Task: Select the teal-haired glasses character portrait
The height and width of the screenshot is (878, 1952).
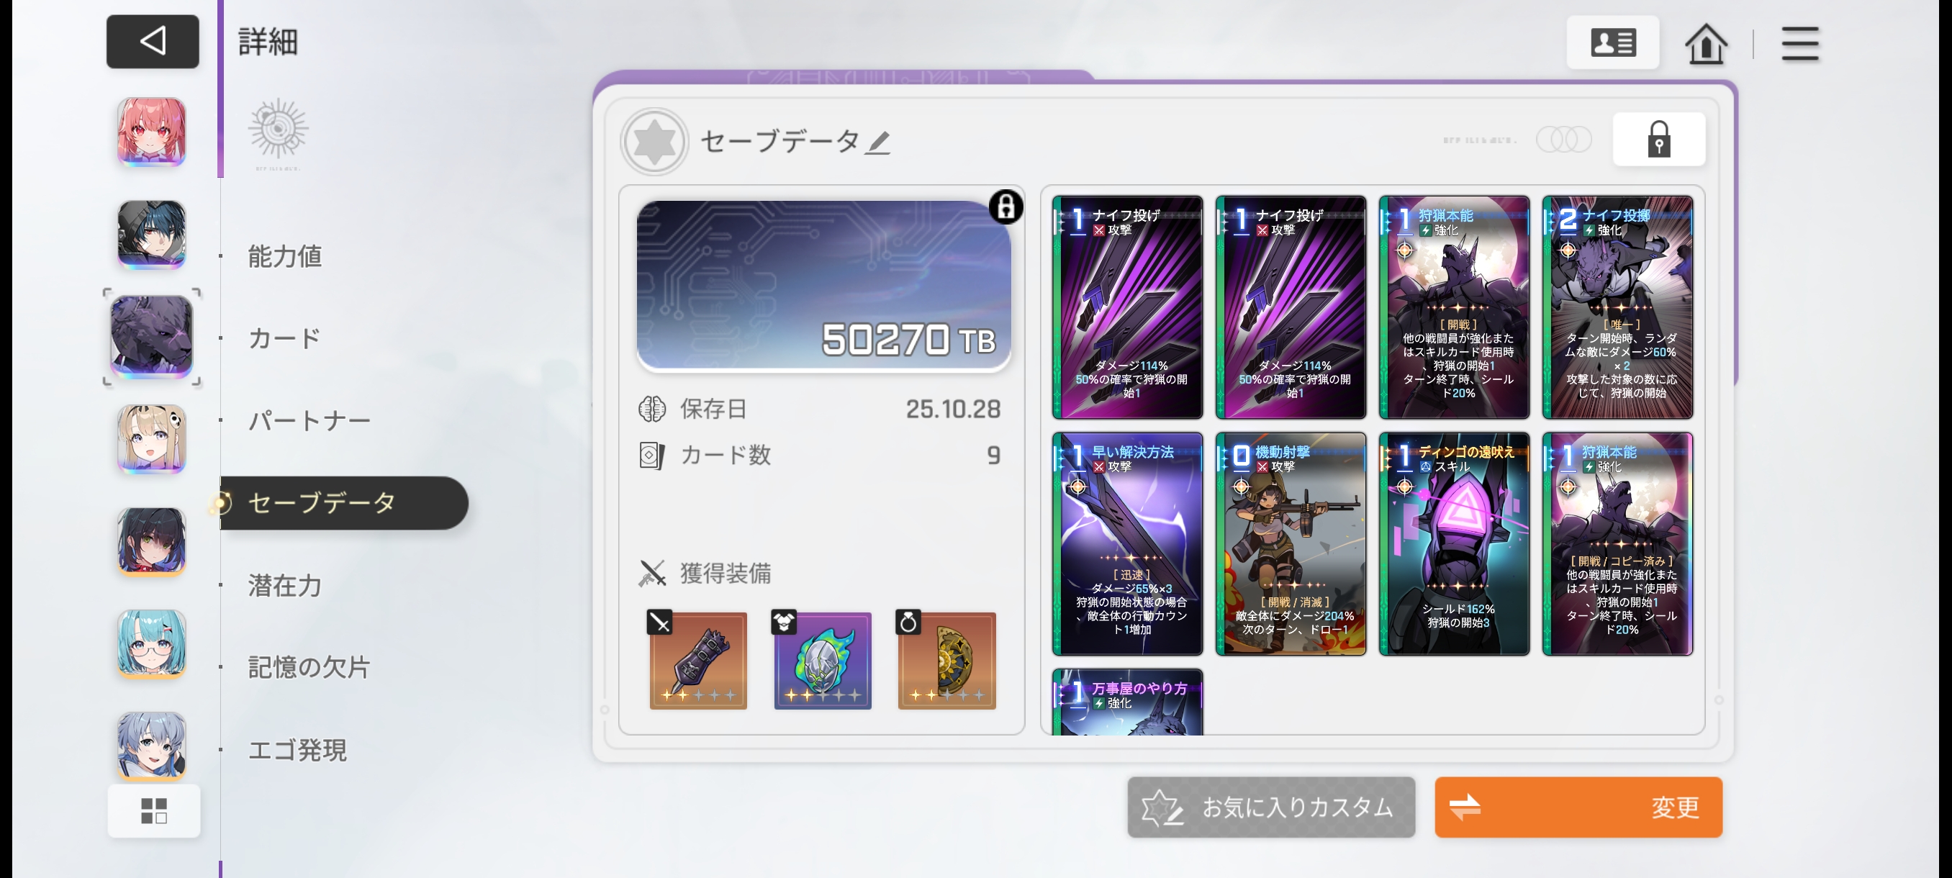Action: pyautogui.click(x=152, y=644)
